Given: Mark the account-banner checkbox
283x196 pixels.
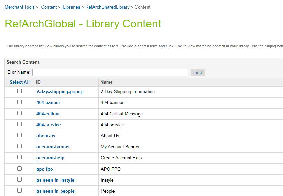Looking at the screenshot, I should tap(19, 146).
